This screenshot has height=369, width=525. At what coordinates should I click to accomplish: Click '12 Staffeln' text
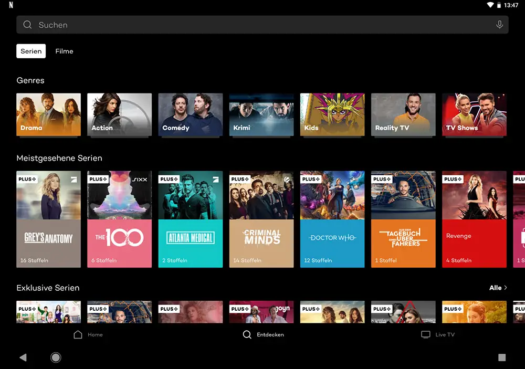click(x=318, y=260)
